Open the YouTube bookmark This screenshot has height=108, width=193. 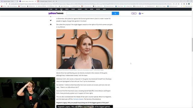coord(4,6)
